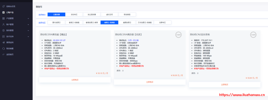Click the 技术支持 ticket icon
Image resolution: width=268 pixels, height=100 pixels.
3,36
